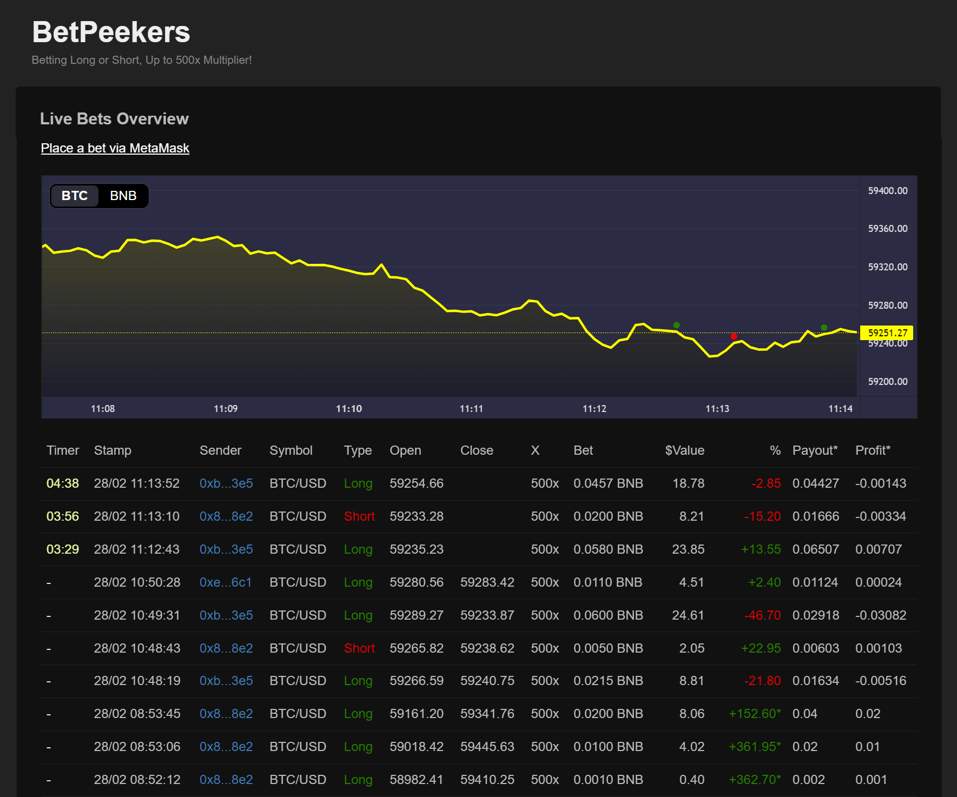
Task: Switch chart to BTC tab
Action: pos(75,196)
